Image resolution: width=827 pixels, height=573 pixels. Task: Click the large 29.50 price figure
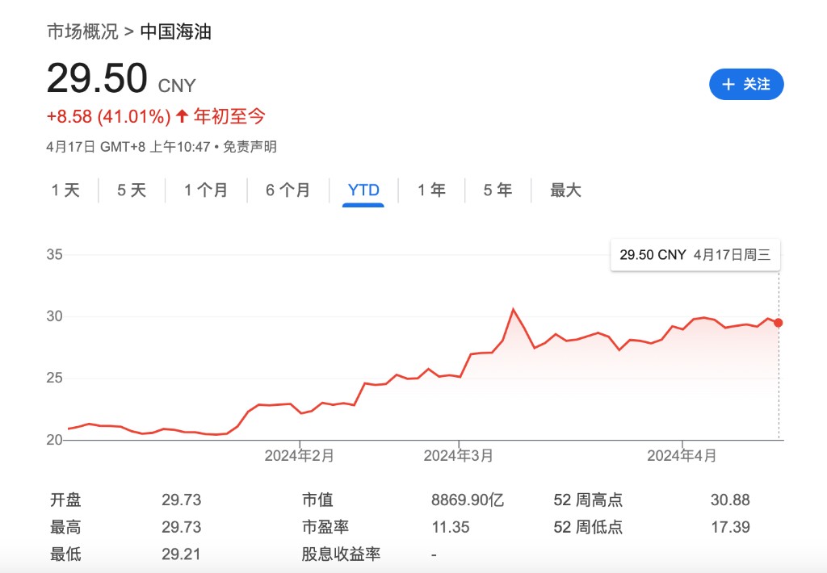pos(97,78)
